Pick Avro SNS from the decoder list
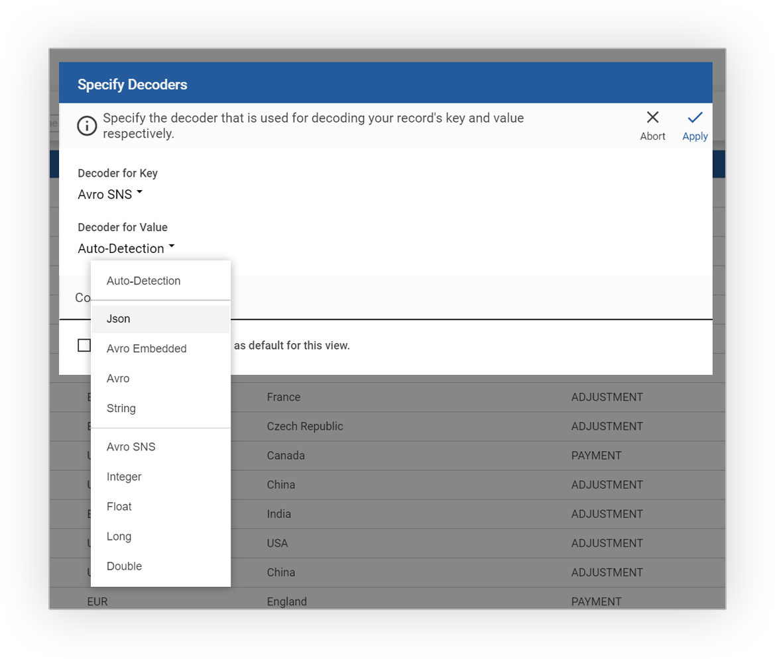 tap(160, 447)
